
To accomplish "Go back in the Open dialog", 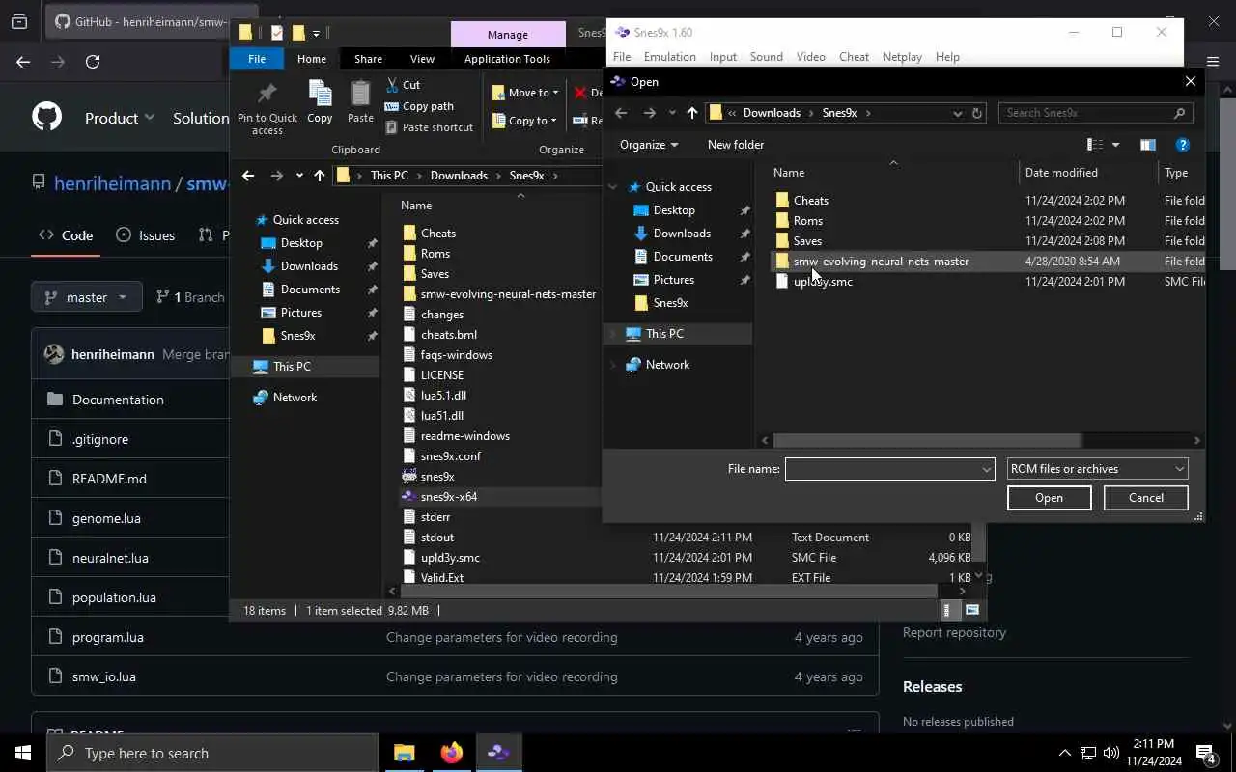I will tap(621, 113).
